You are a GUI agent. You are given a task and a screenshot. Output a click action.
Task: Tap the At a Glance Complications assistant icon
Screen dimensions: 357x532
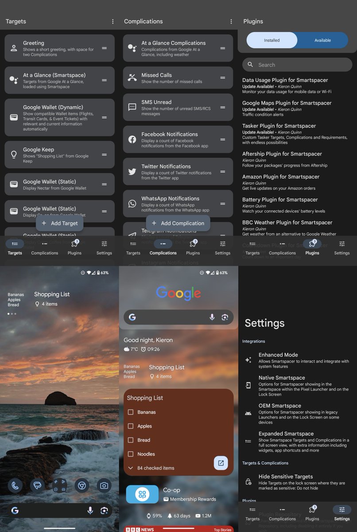coord(132,48)
